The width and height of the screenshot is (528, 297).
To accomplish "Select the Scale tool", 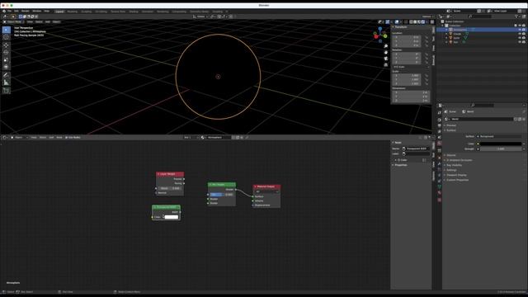I will pos(6,60).
